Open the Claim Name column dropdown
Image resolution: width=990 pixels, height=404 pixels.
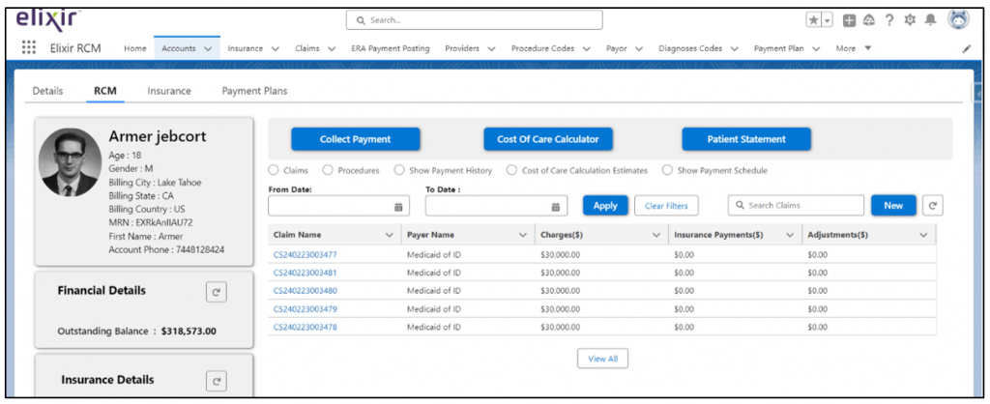390,235
